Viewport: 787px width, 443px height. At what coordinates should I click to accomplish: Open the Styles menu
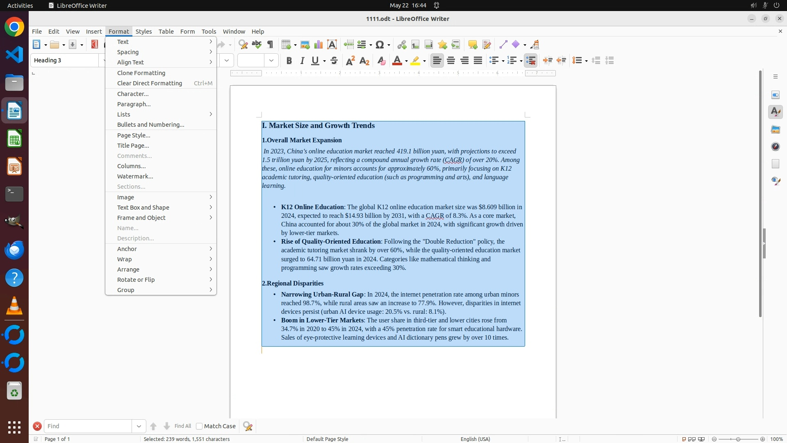coord(143,32)
